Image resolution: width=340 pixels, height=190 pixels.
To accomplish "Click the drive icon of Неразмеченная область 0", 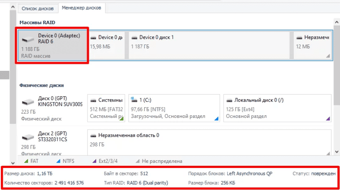I will coord(93,136).
